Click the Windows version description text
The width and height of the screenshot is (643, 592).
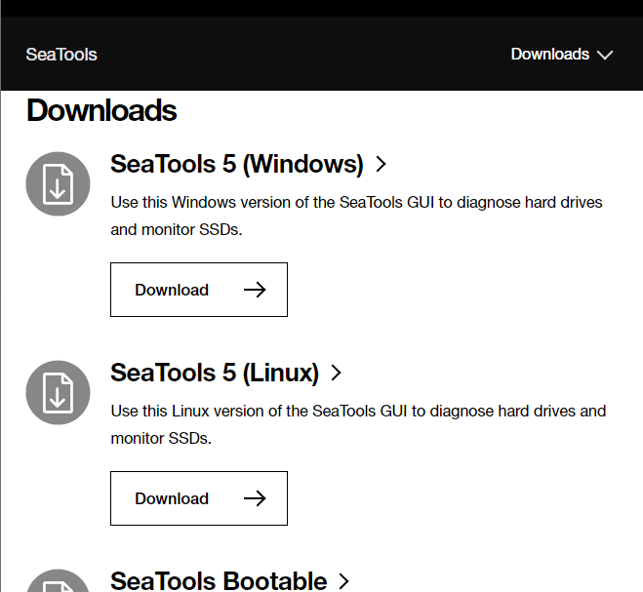tap(356, 217)
